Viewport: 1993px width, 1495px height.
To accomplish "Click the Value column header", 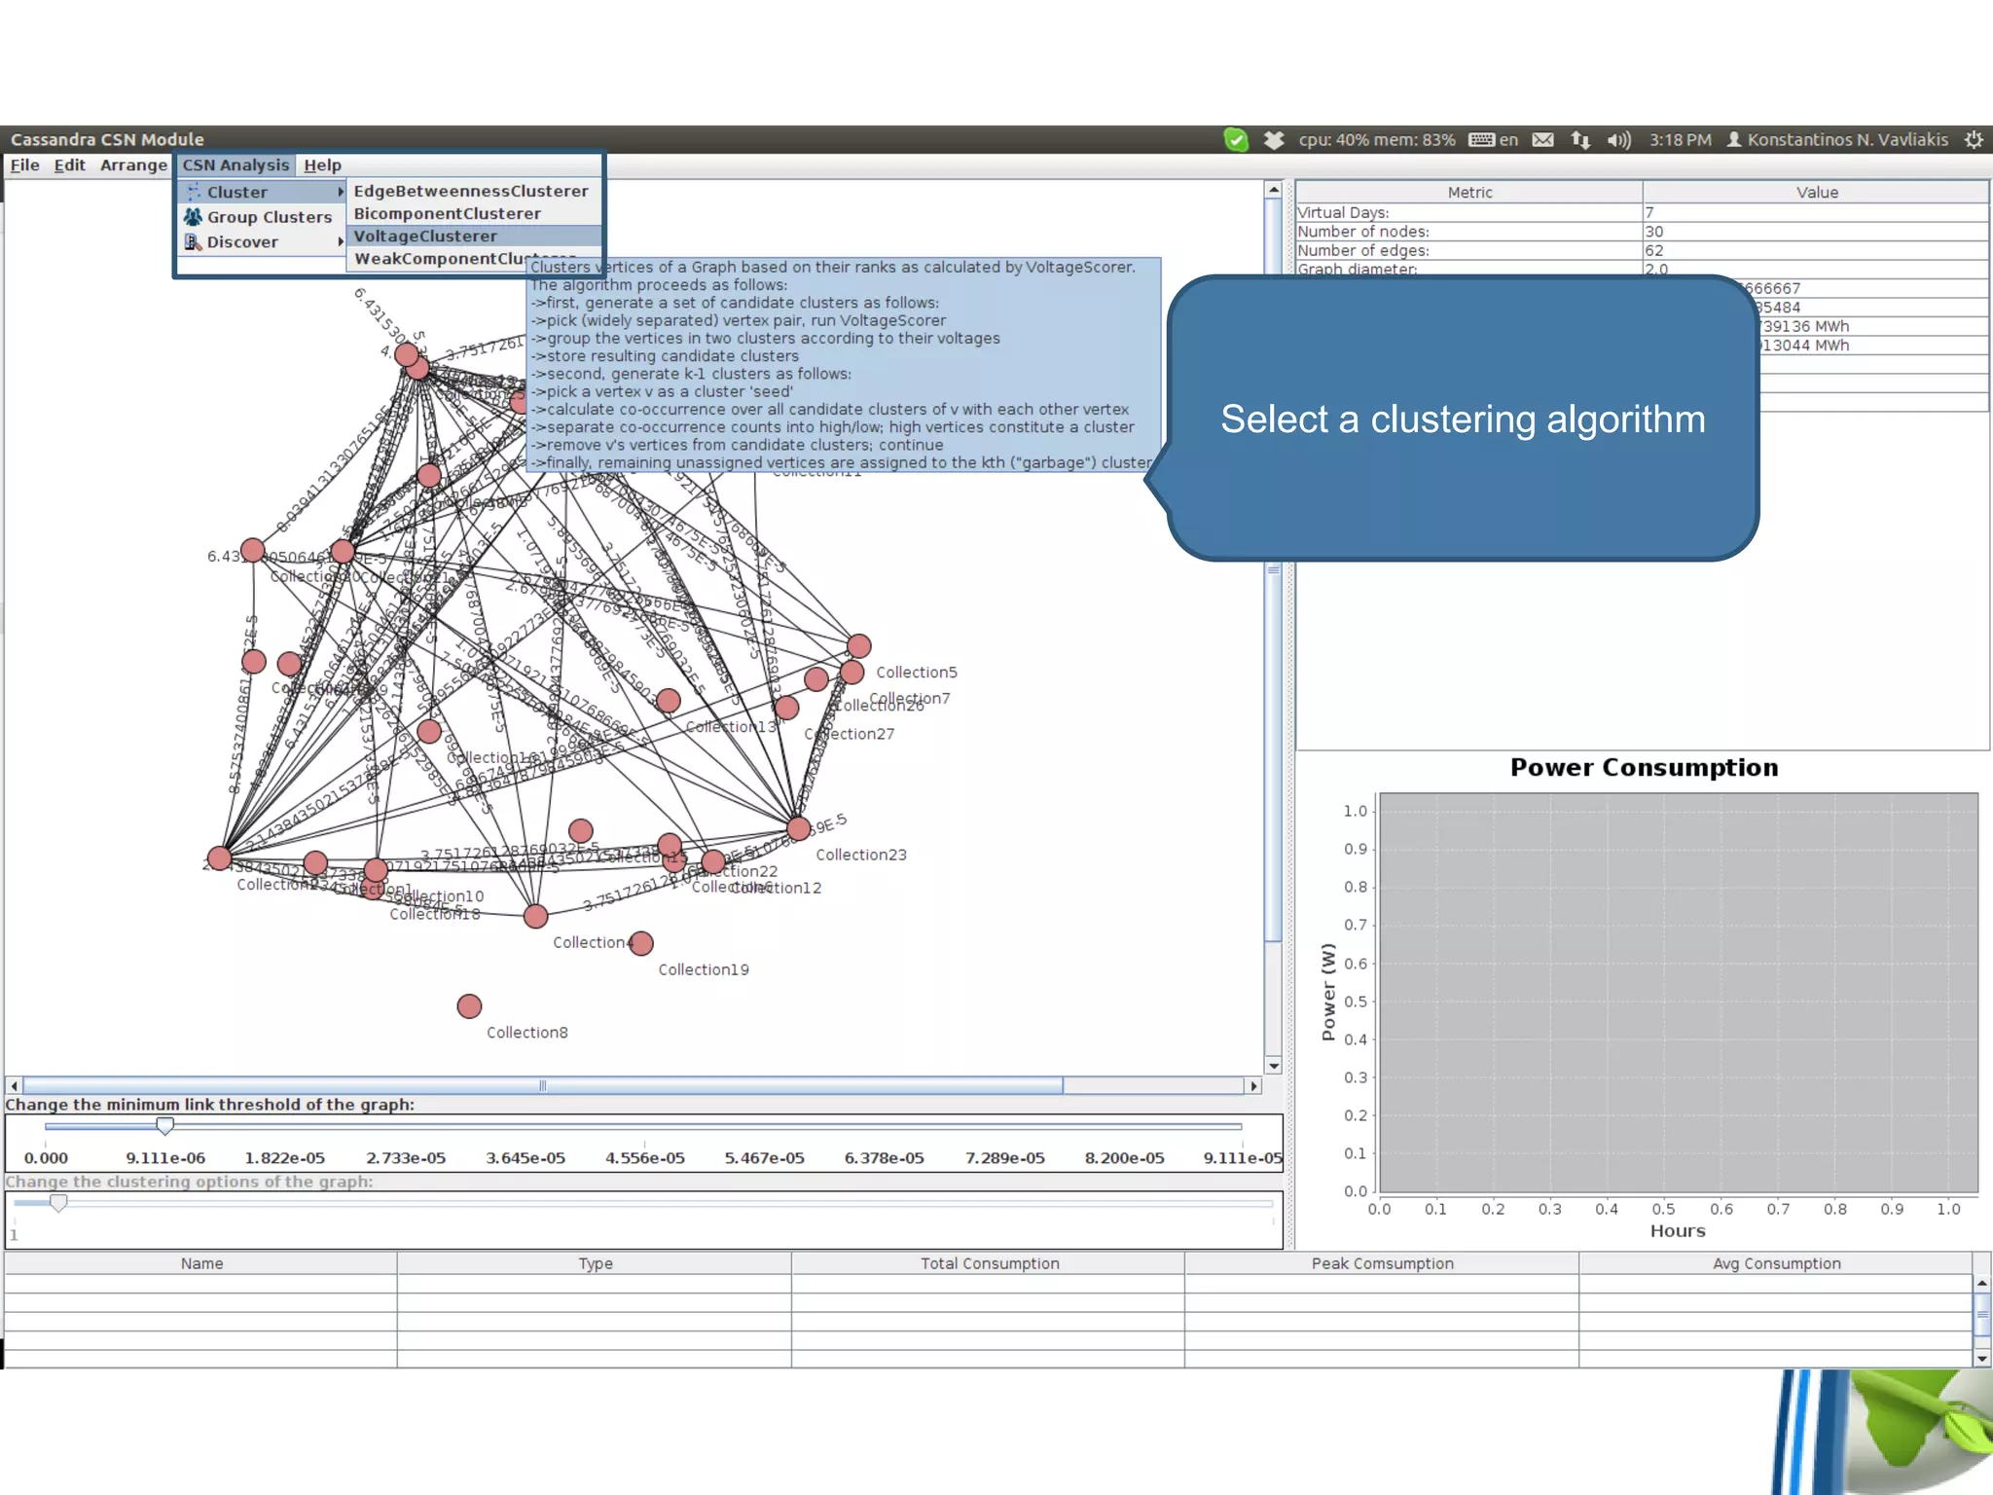I will [x=1816, y=193].
